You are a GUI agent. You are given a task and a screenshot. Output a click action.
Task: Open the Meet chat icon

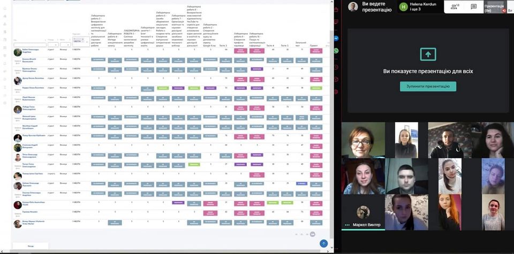473,6
